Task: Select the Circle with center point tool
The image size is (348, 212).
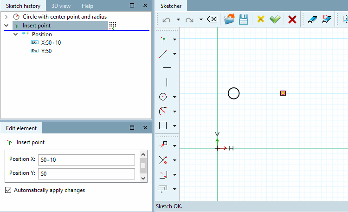Action: tap(163, 97)
